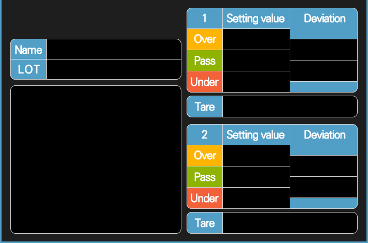Click section 2 Tare value field

[290, 223]
